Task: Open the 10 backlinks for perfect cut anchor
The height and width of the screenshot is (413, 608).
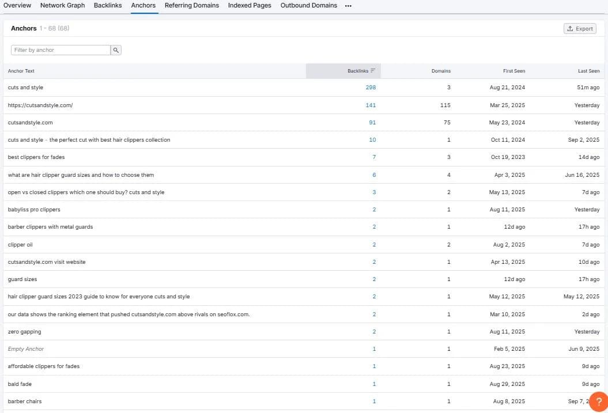Action: tap(372, 140)
